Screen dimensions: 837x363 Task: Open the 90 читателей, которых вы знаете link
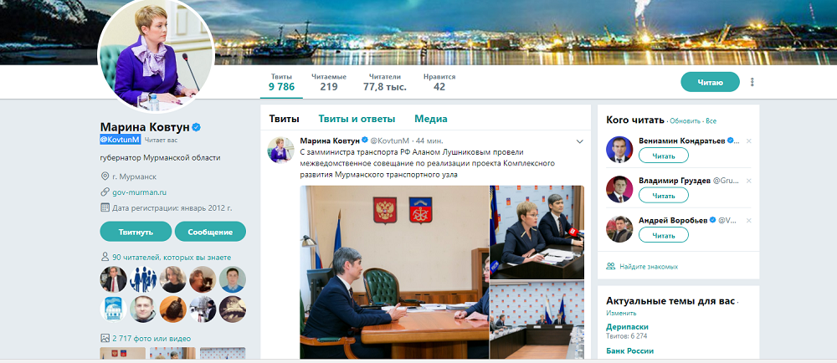(172, 258)
